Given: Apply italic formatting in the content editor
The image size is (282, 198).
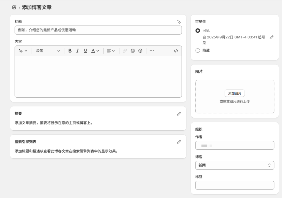Looking at the screenshot, I should pos(77,51).
